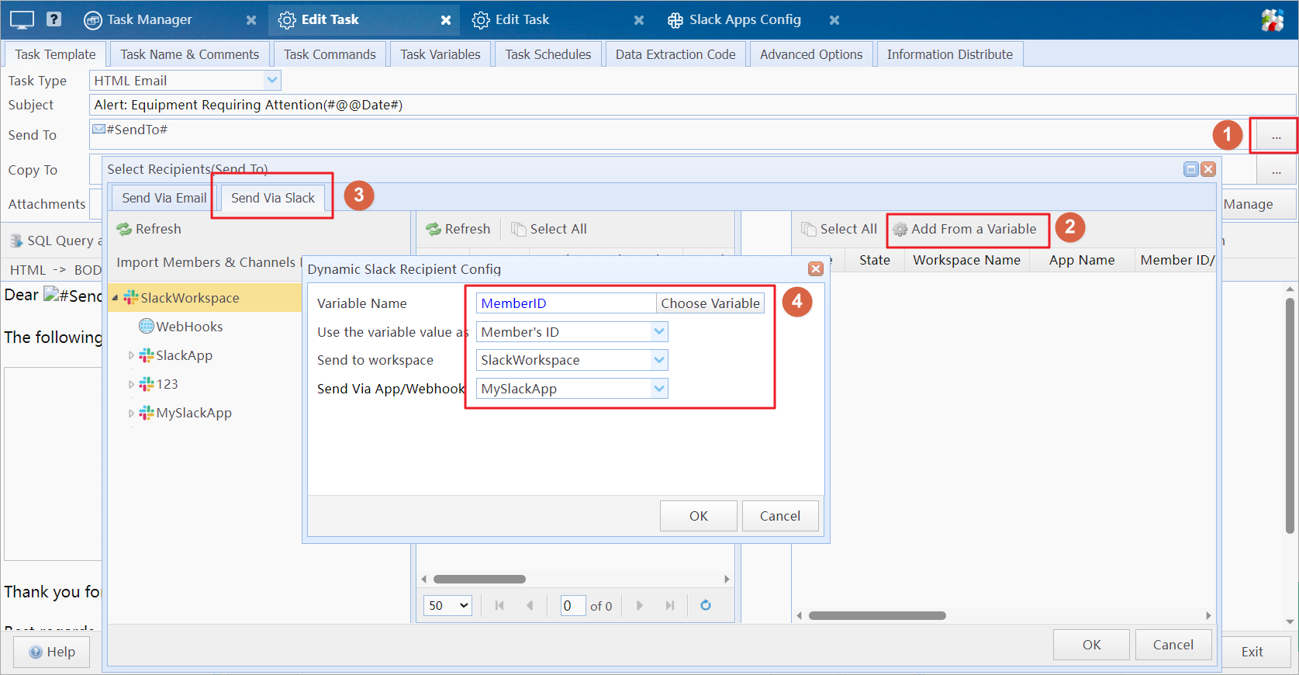Click the app logo icon at top right
Image resolution: width=1299 pixels, height=675 pixels.
pyautogui.click(x=1273, y=20)
